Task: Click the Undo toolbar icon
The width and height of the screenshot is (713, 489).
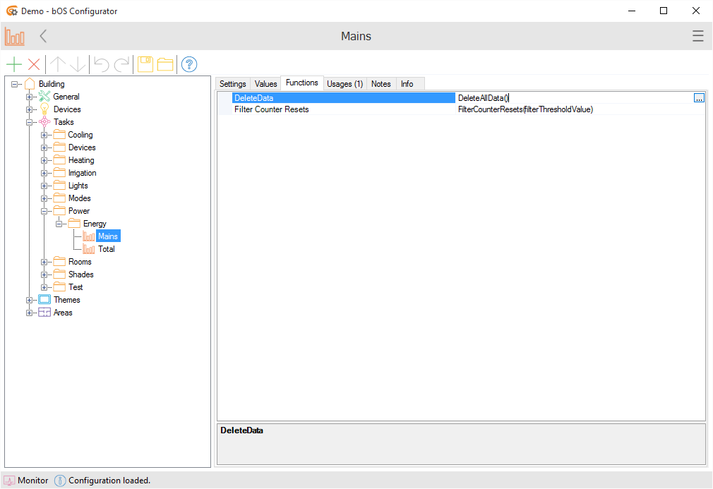Action: [x=102, y=65]
